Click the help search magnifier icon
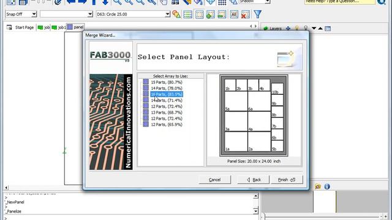Screen dimensions: 392x220 382,1
